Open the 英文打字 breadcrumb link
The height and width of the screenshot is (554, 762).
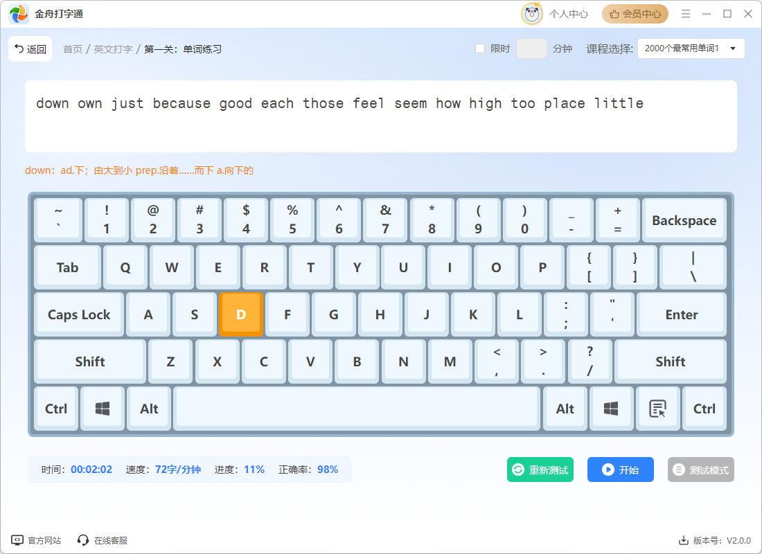click(113, 49)
